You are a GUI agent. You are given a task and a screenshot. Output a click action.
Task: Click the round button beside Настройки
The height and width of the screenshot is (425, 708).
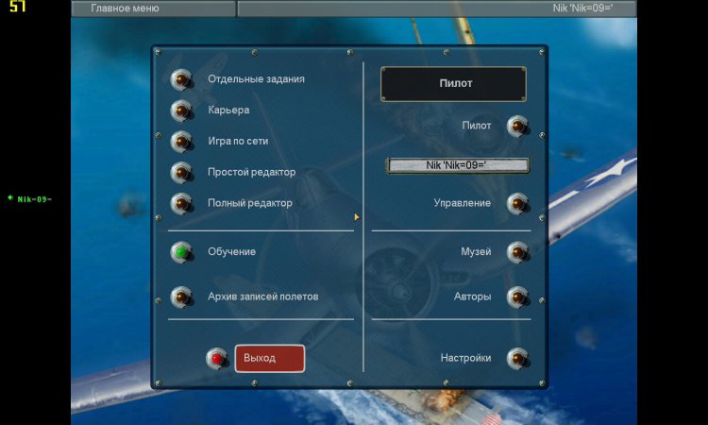[x=518, y=359]
